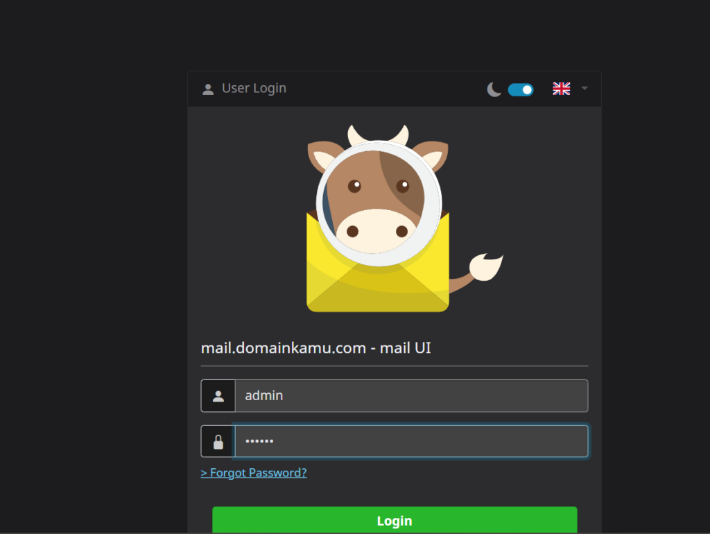Click the chevron next to the flag

click(x=583, y=88)
